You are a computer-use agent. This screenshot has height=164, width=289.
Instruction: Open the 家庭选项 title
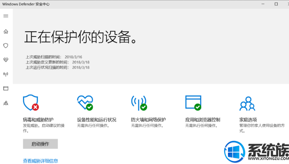coord(248,120)
